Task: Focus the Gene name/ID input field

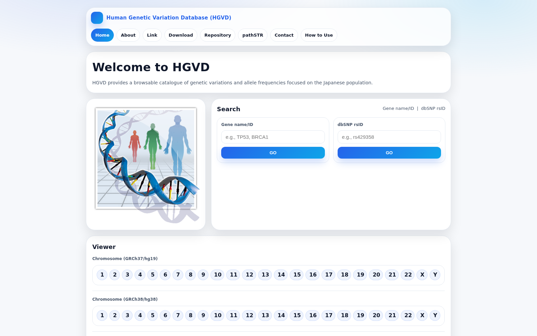Action: (273, 137)
